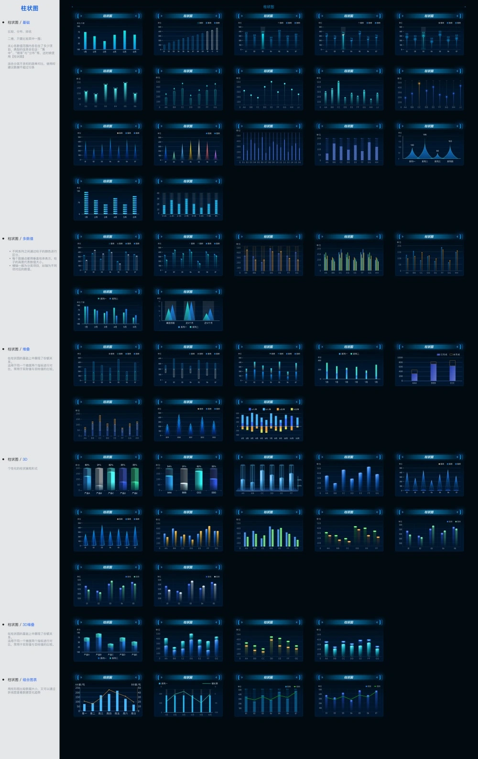Jump to the 堆叠 sidebar section
The width and height of the screenshot is (478, 759).
(x=26, y=349)
